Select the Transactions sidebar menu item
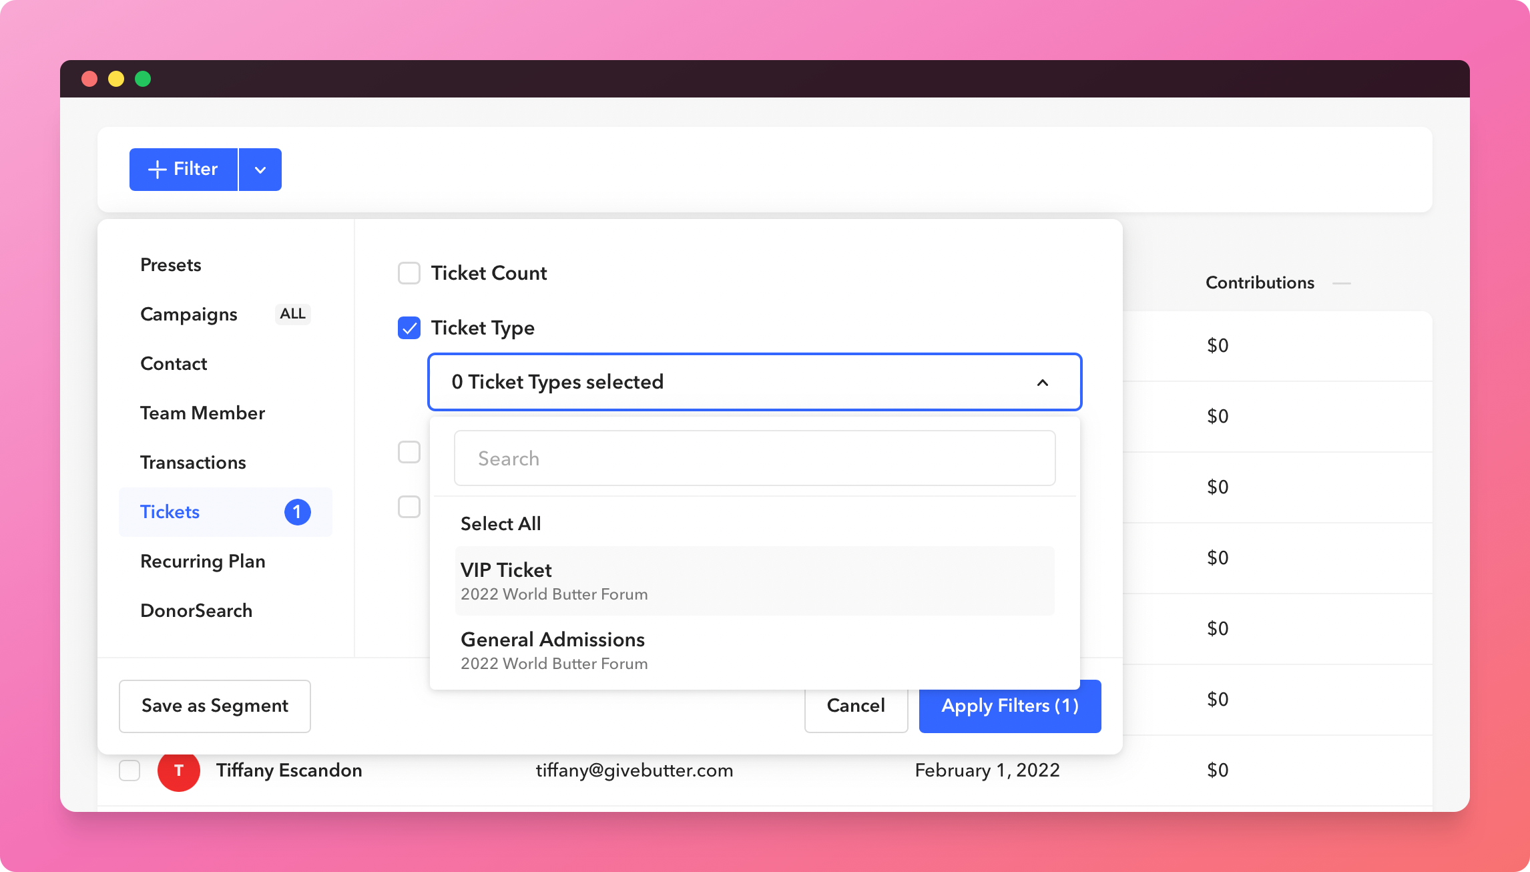Viewport: 1530px width, 872px height. tap(192, 461)
